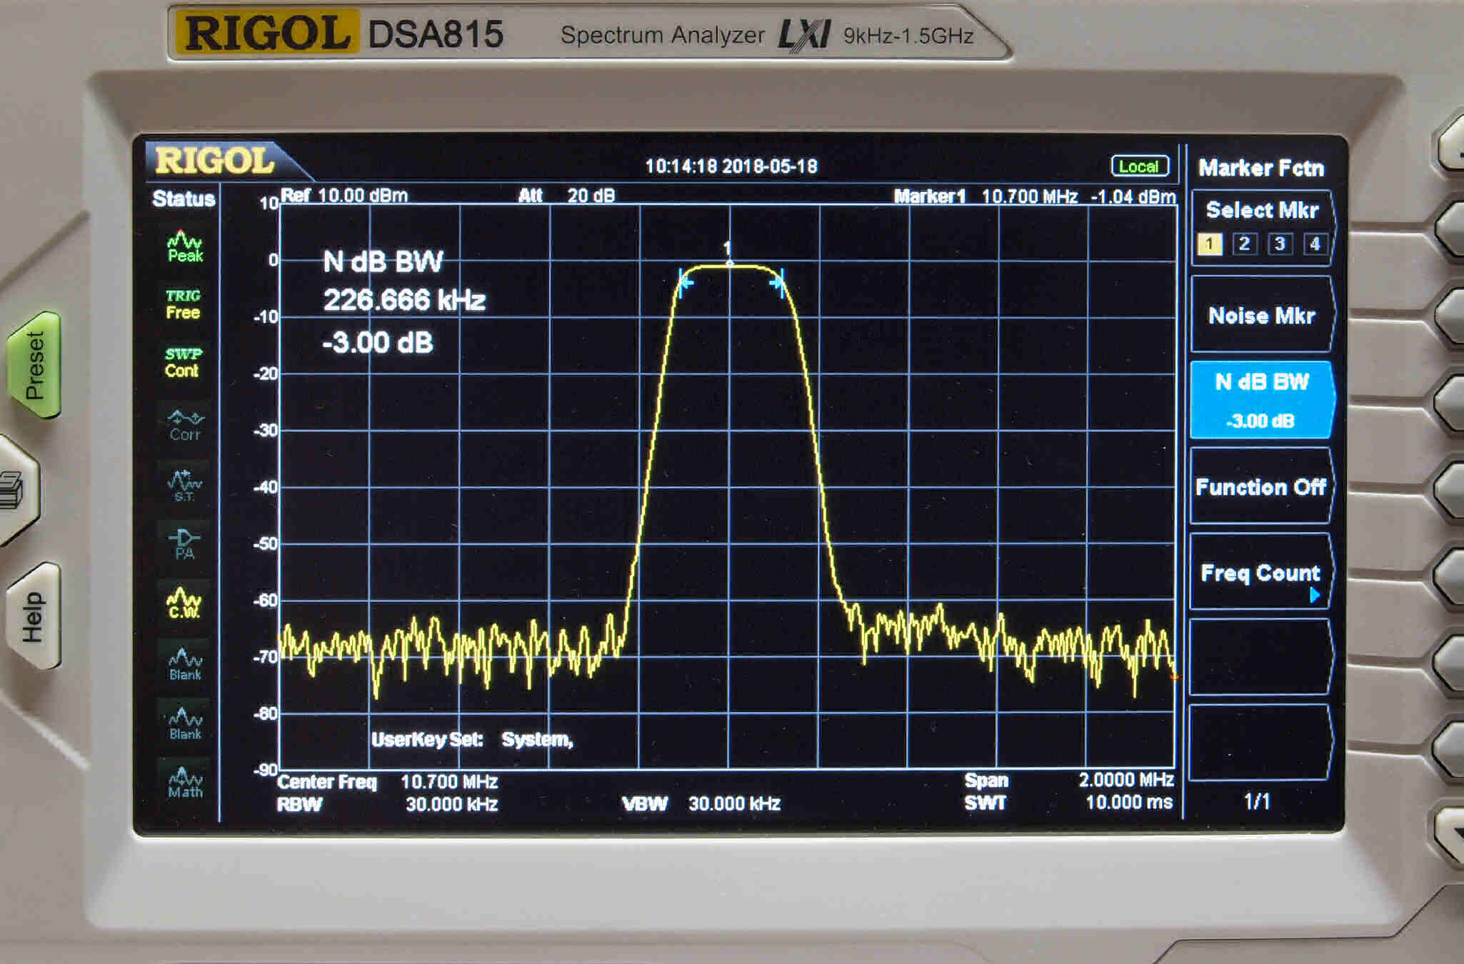Click the C.W. trace status icon

click(x=184, y=603)
